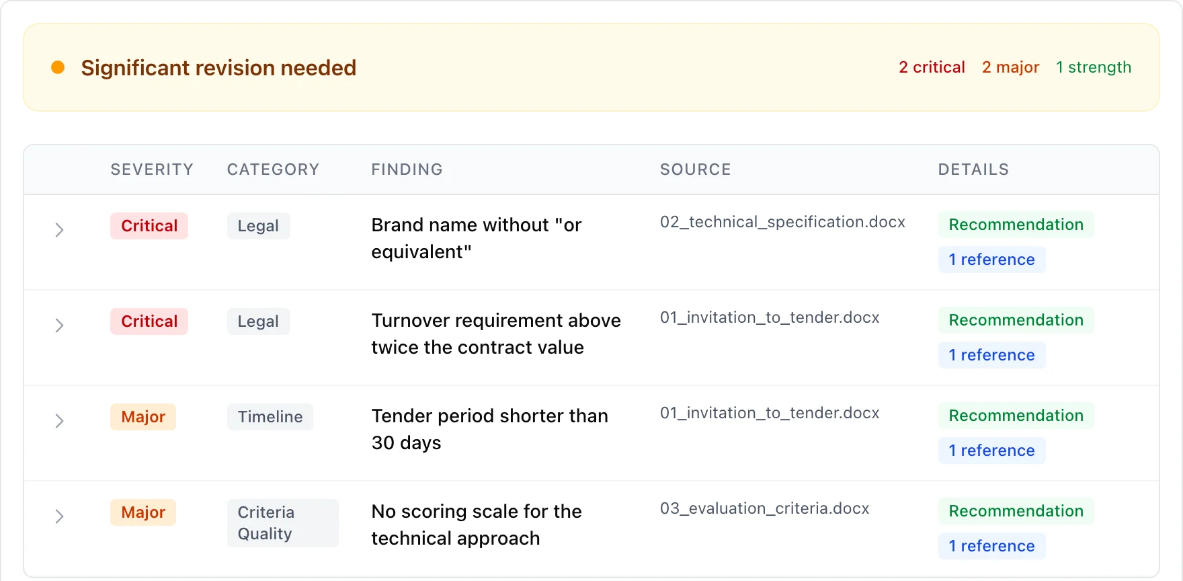Expand the Tender period shorter than 30 days row
1183x581 pixels.
[x=59, y=421]
